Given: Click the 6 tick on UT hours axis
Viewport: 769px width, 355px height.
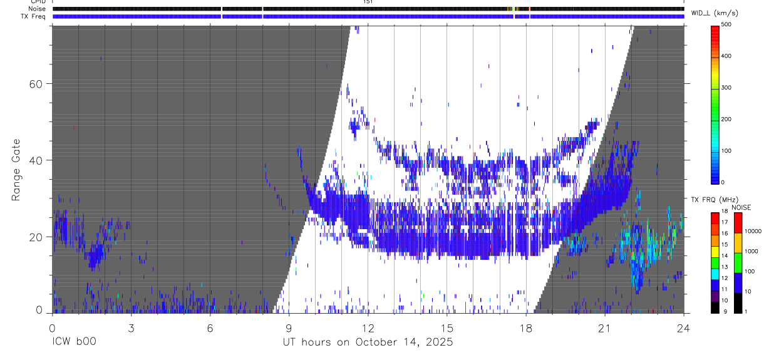Looking at the screenshot, I should point(210,327).
